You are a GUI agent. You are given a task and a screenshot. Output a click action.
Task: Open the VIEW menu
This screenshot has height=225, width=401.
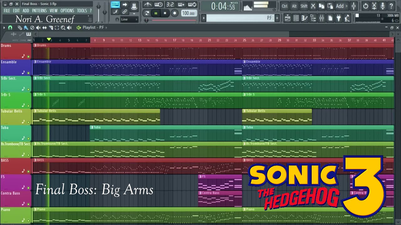point(54,11)
